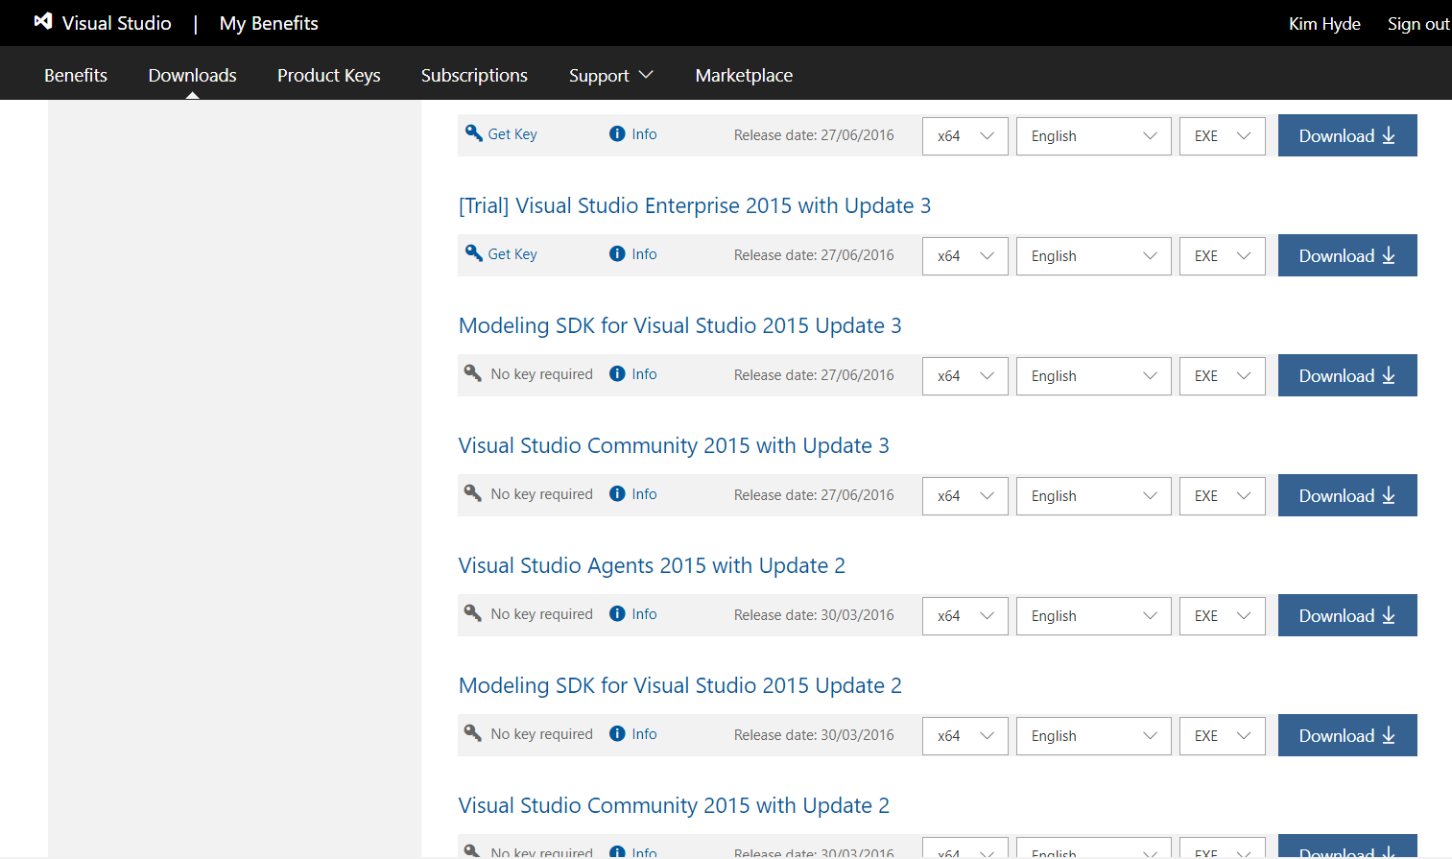Image resolution: width=1452 pixels, height=859 pixels.
Task: Open Info icon for Visual Studio Agents 2015
Action: [617, 614]
